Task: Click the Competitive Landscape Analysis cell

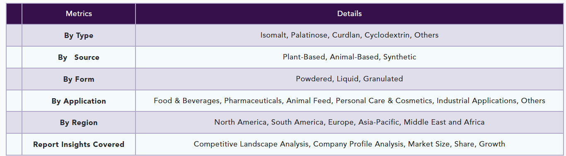Action: point(349,144)
